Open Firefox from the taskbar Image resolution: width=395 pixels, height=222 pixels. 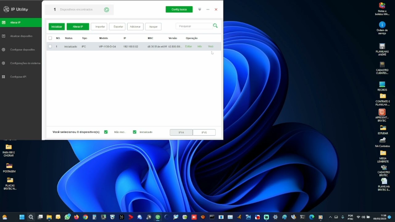click(76, 217)
